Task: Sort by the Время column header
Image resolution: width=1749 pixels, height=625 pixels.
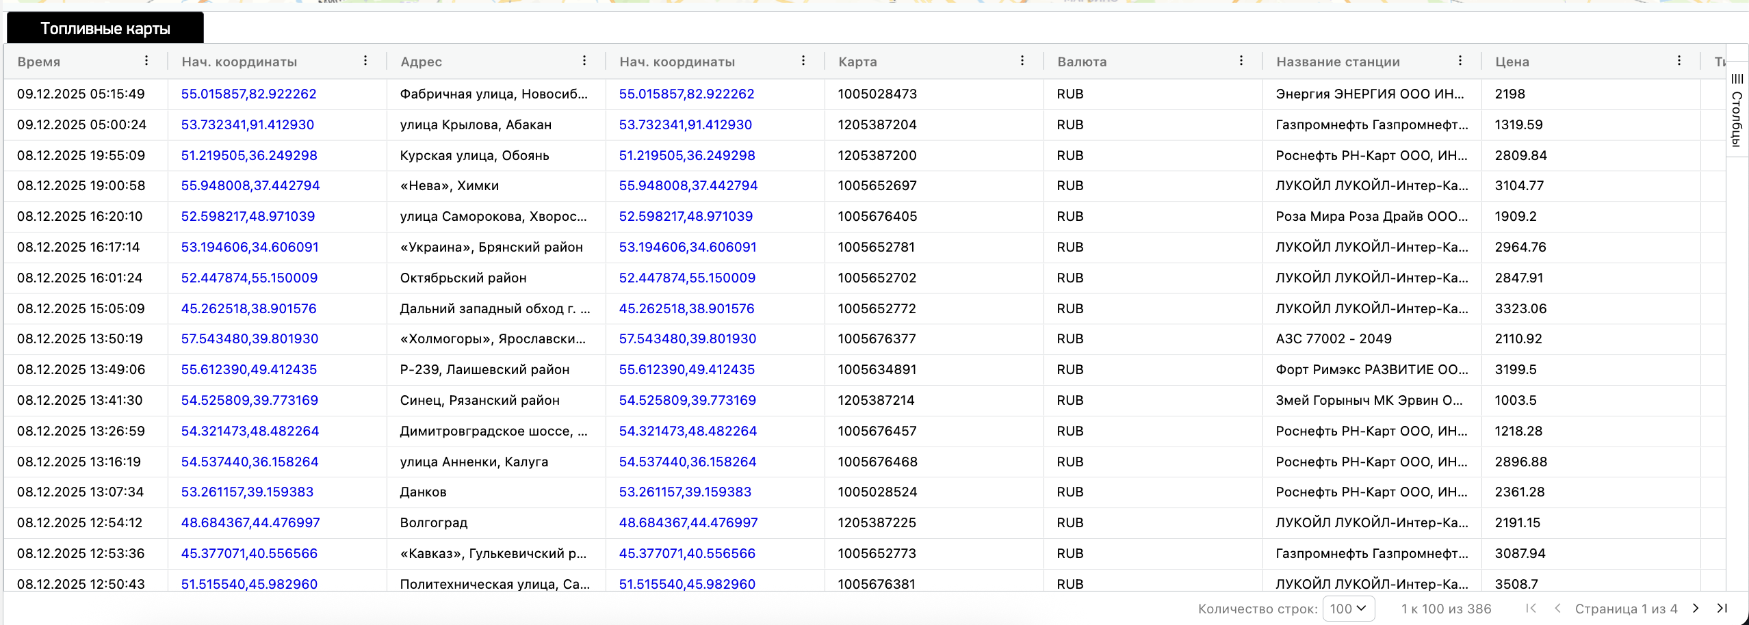Action: point(39,62)
